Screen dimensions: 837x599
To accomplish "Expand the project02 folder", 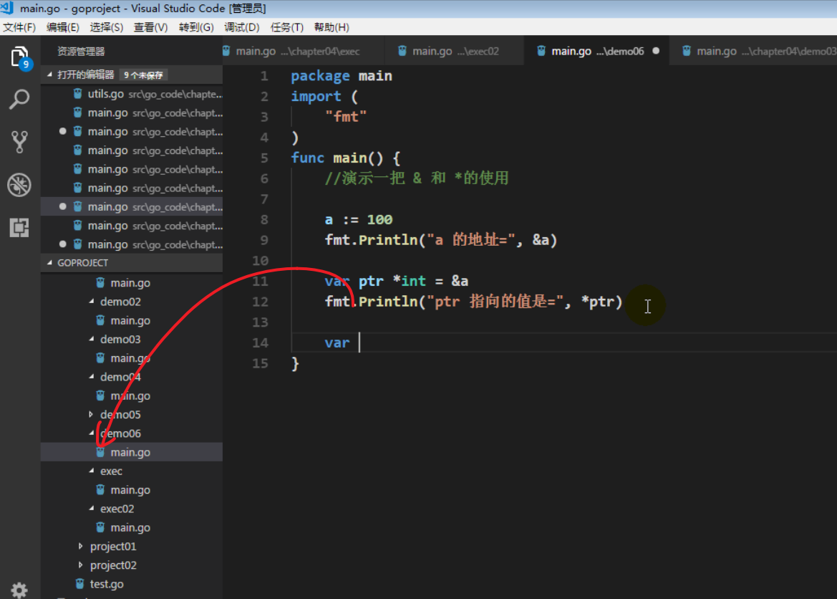I will 81,565.
